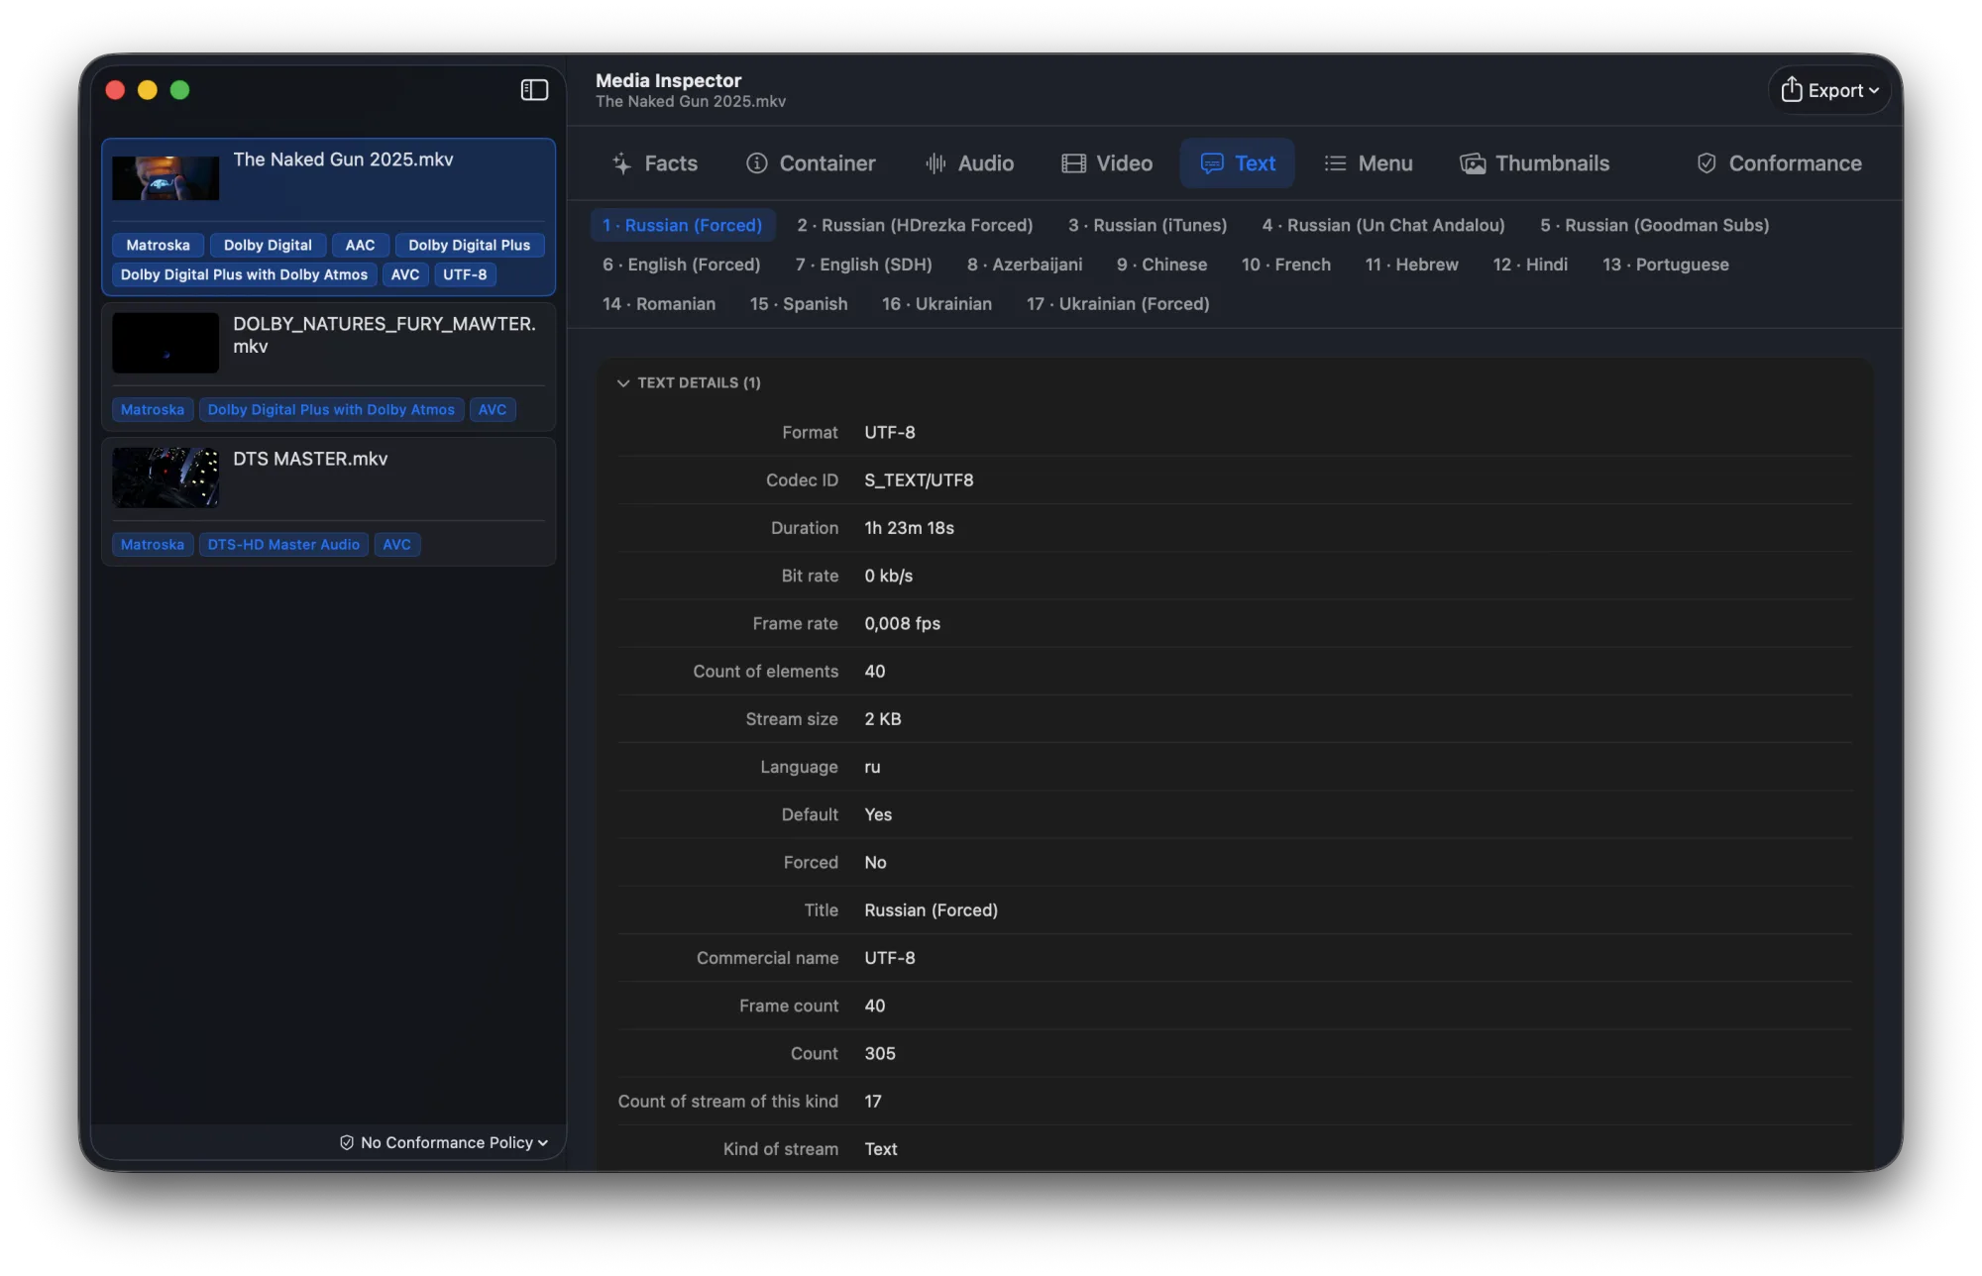Select track 15 Spanish

[x=799, y=303]
